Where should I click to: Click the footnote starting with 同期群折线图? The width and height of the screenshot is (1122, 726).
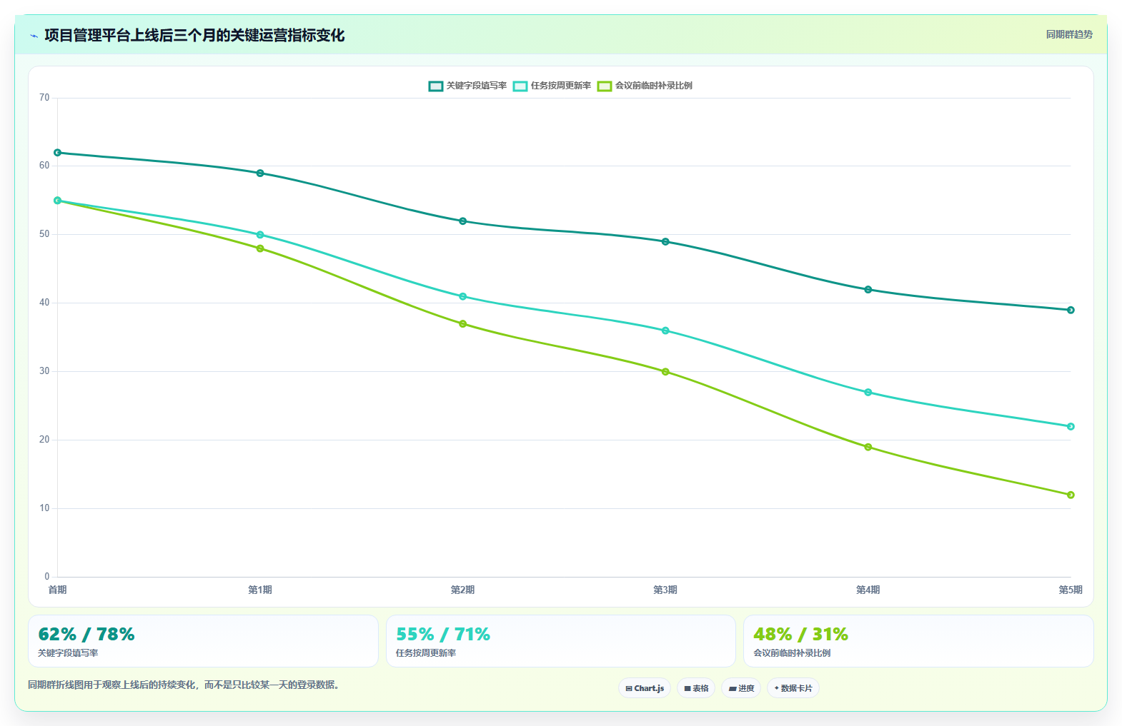pyautogui.click(x=185, y=685)
